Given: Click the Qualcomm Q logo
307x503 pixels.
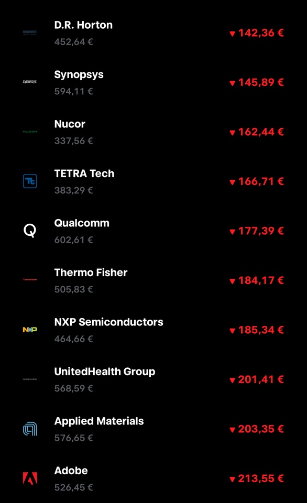Looking at the screenshot, I should click(30, 231).
